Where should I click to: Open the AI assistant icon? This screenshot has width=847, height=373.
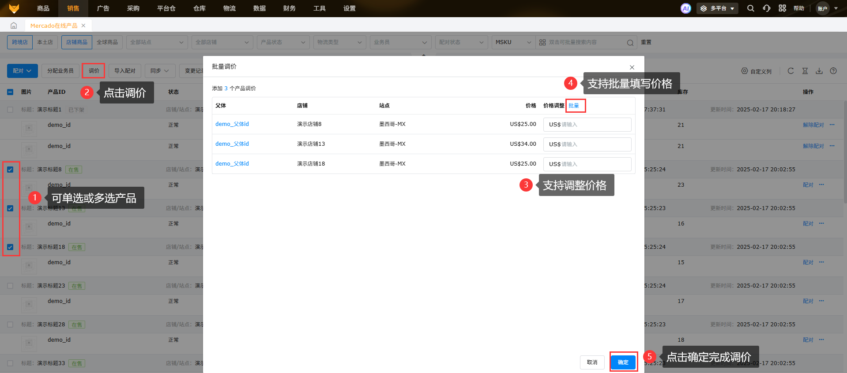(686, 8)
